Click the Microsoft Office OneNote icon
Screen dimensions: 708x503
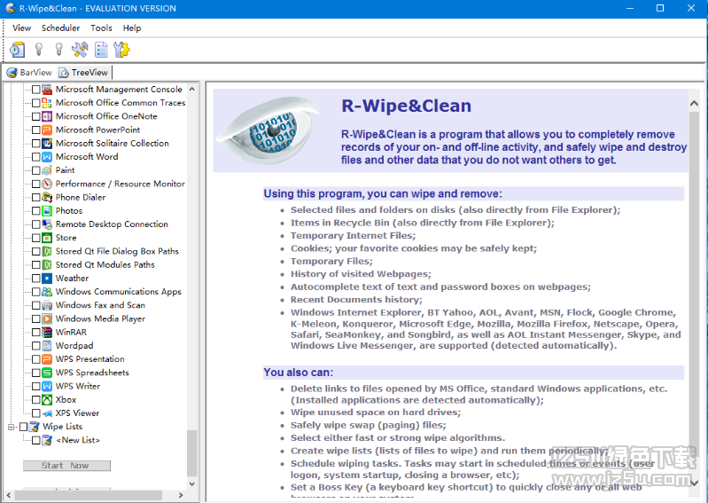[47, 116]
